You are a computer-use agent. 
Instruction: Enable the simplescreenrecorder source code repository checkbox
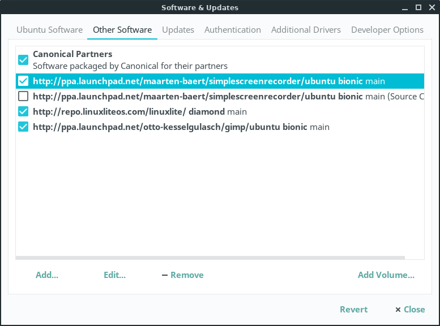[23, 96]
